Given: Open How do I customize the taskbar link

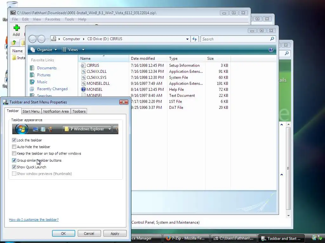Looking at the screenshot, I should (34, 220).
